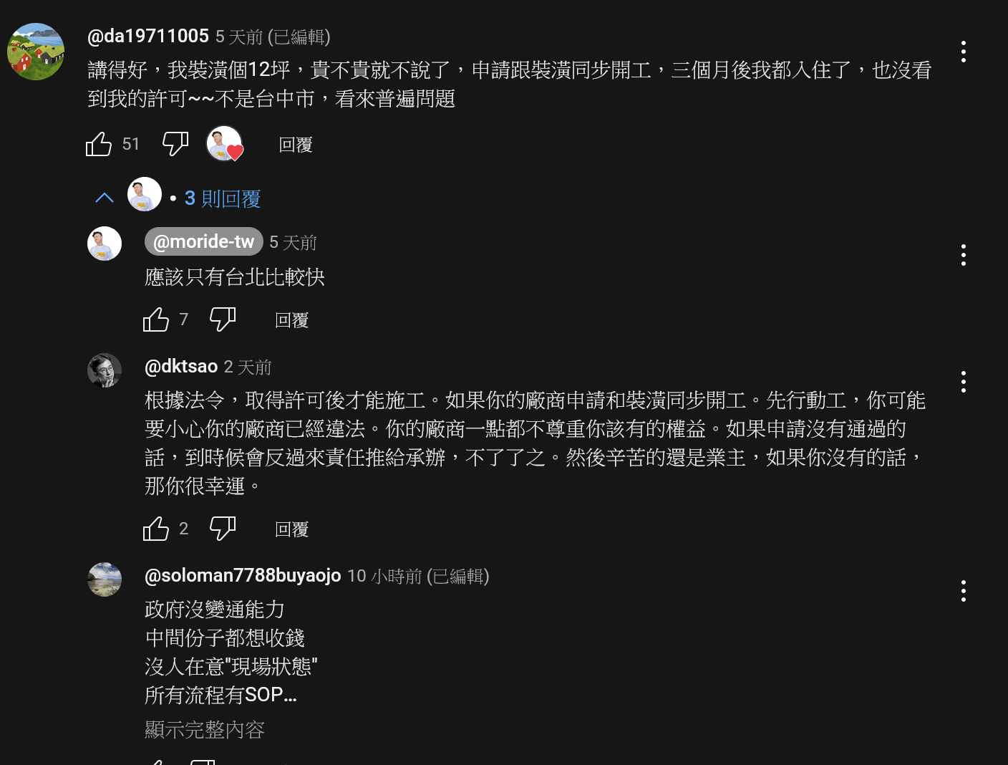This screenshot has height=765, width=1008.
Task: View the @dktsao profile avatar
Action: tap(105, 370)
